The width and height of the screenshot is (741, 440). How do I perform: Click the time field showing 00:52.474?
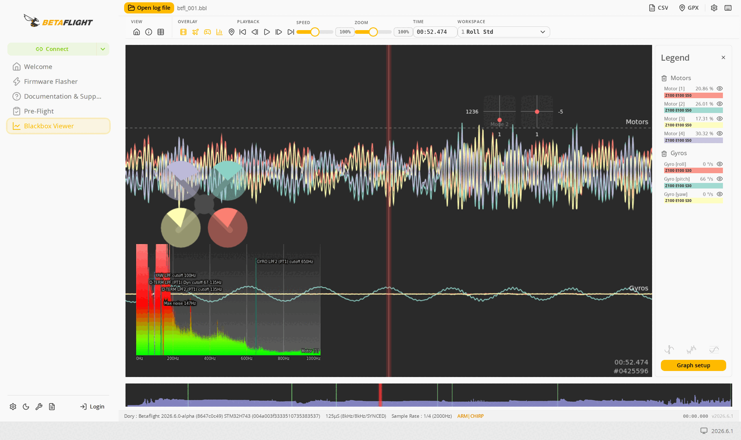(x=435, y=32)
